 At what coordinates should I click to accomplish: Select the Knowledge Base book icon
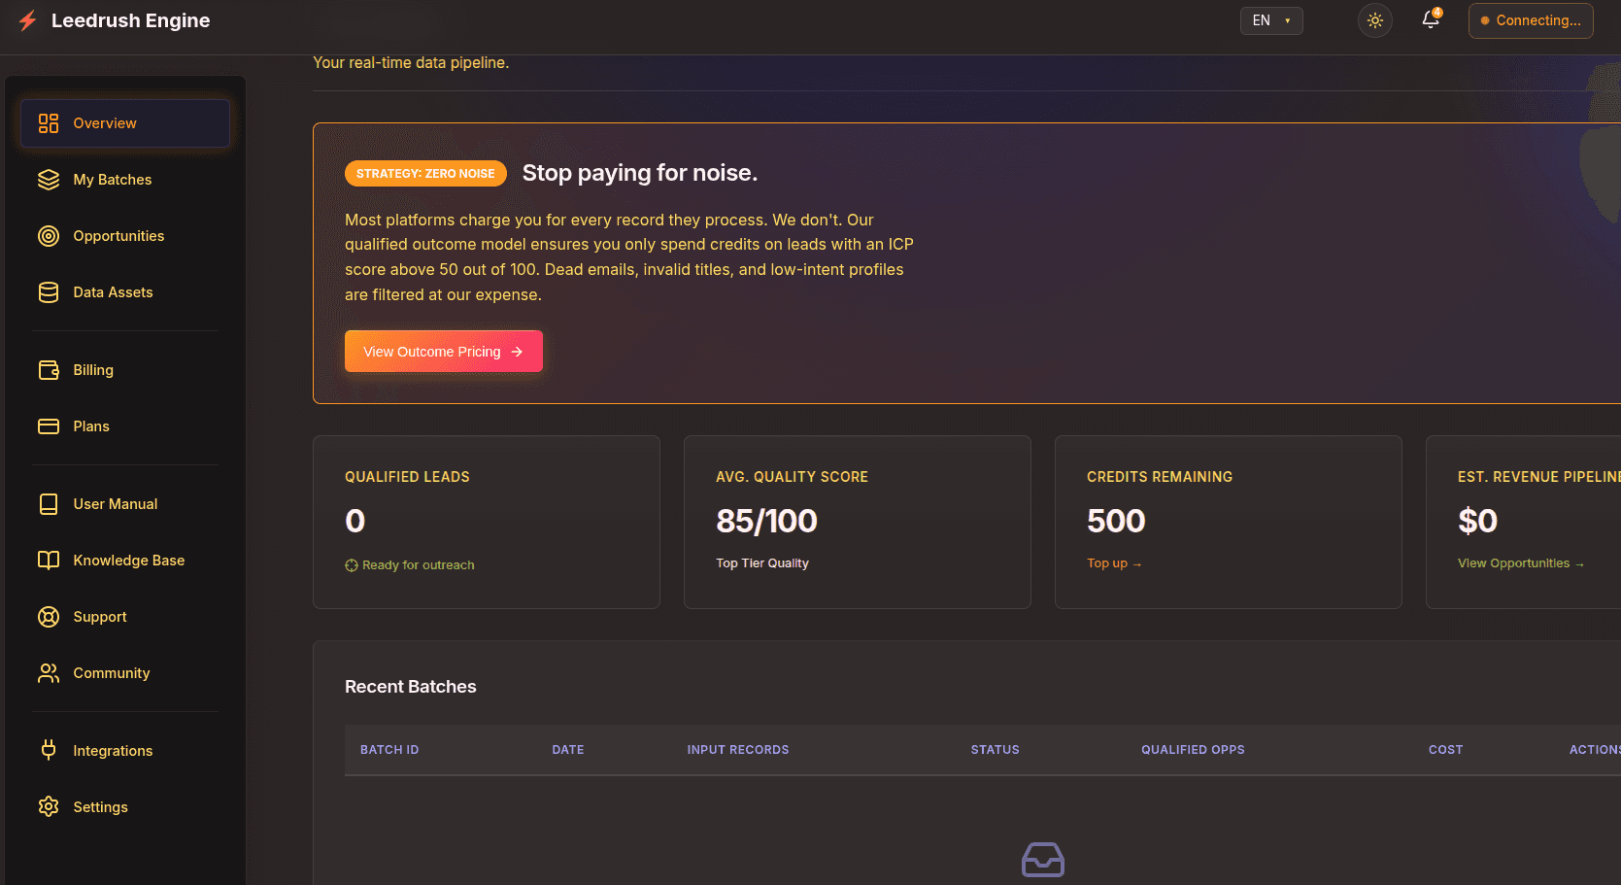tap(49, 560)
